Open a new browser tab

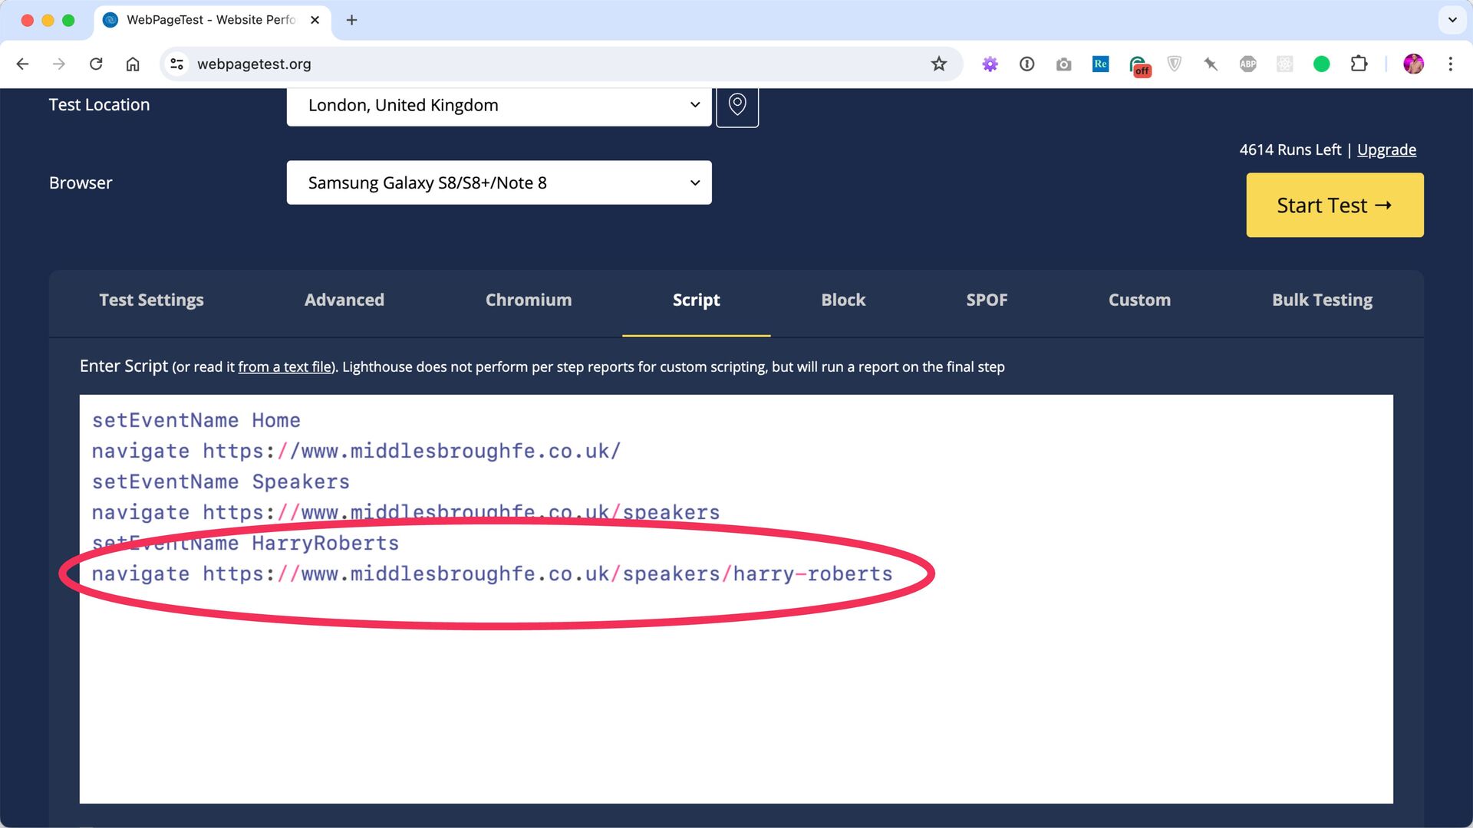351,20
